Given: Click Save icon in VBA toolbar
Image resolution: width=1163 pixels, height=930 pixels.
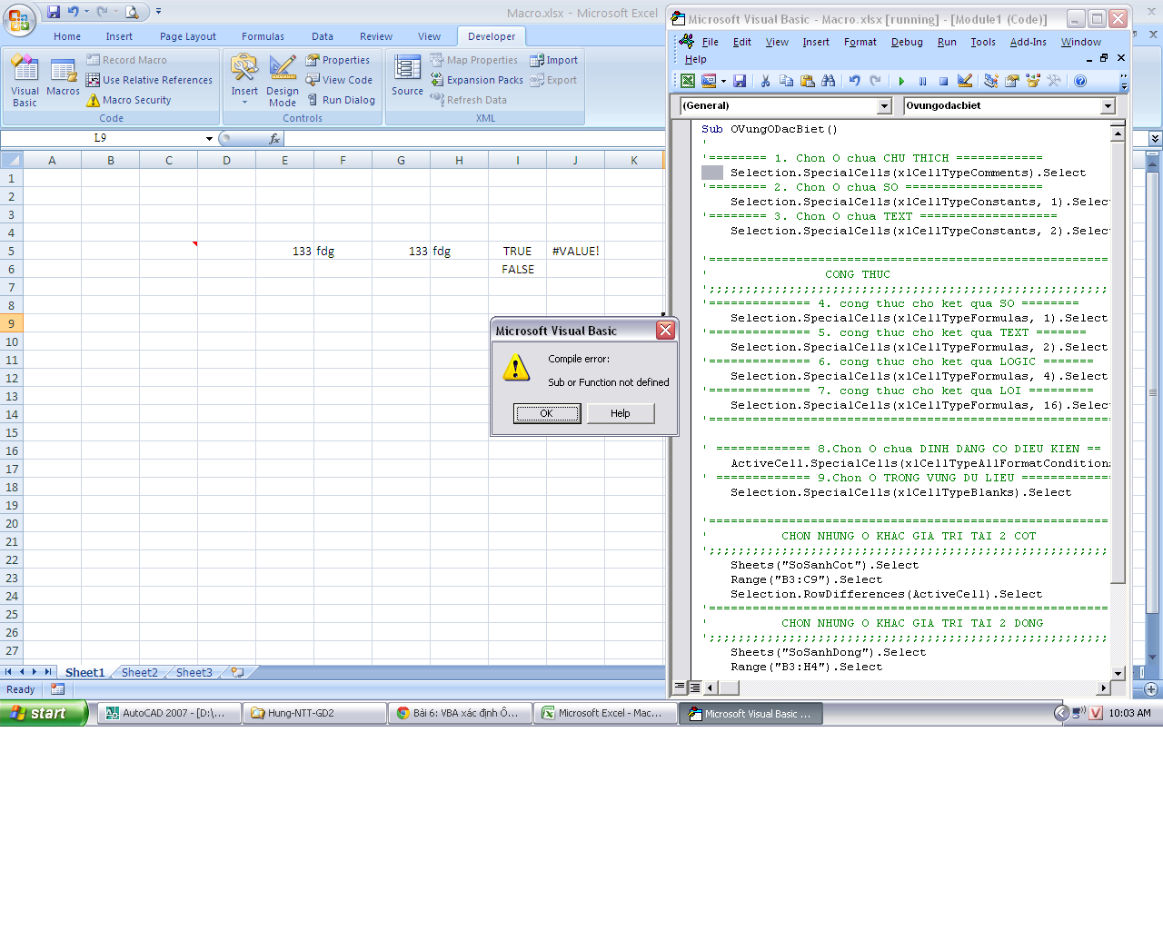Looking at the screenshot, I should coord(740,81).
